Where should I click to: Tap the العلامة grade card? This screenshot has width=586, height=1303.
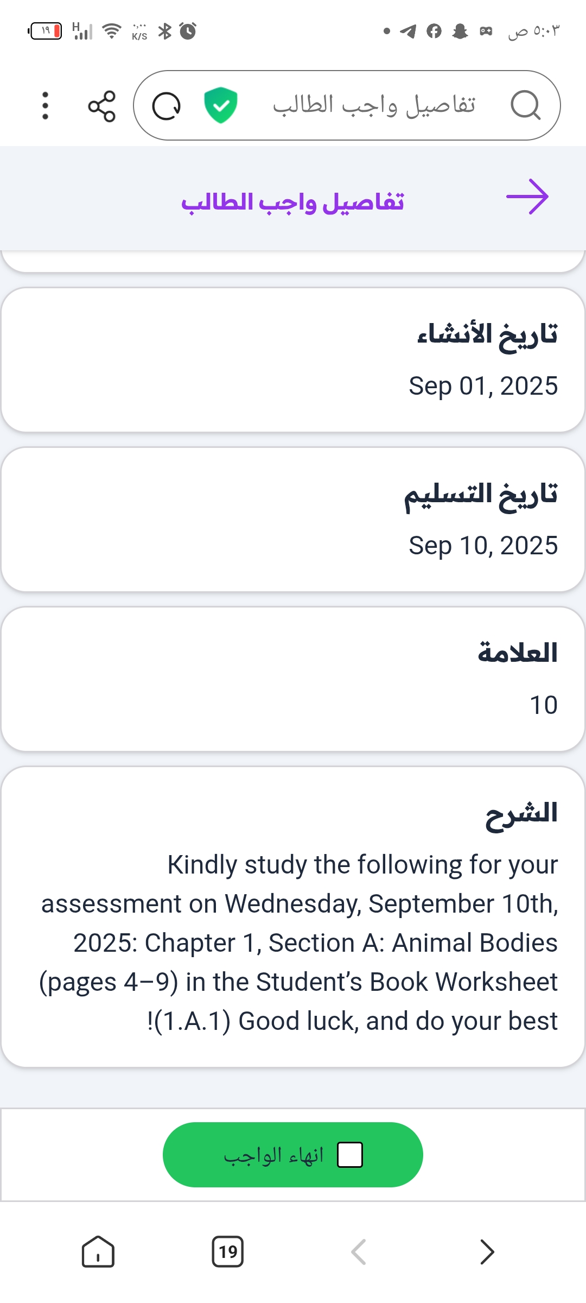point(293,679)
